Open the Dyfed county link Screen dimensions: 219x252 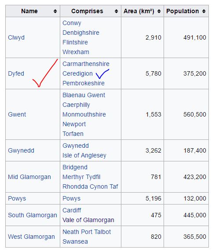click(x=16, y=73)
